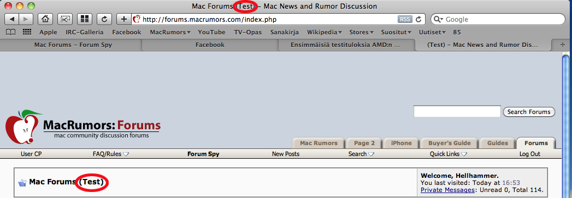Screen dimensions: 572x198
Task: Go back with the Safari back arrow
Action: (x=11, y=19)
